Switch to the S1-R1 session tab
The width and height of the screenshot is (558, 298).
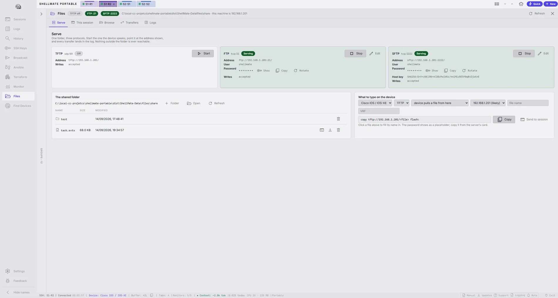click(x=89, y=4)
